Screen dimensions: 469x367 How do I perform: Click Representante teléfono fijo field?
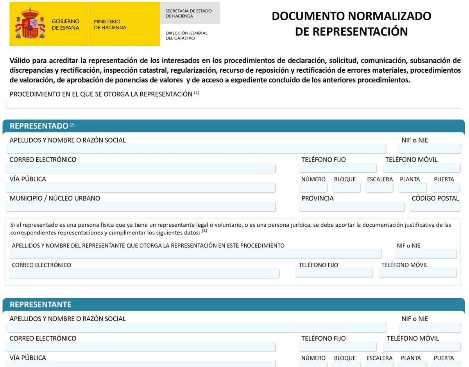pos(338,347)
